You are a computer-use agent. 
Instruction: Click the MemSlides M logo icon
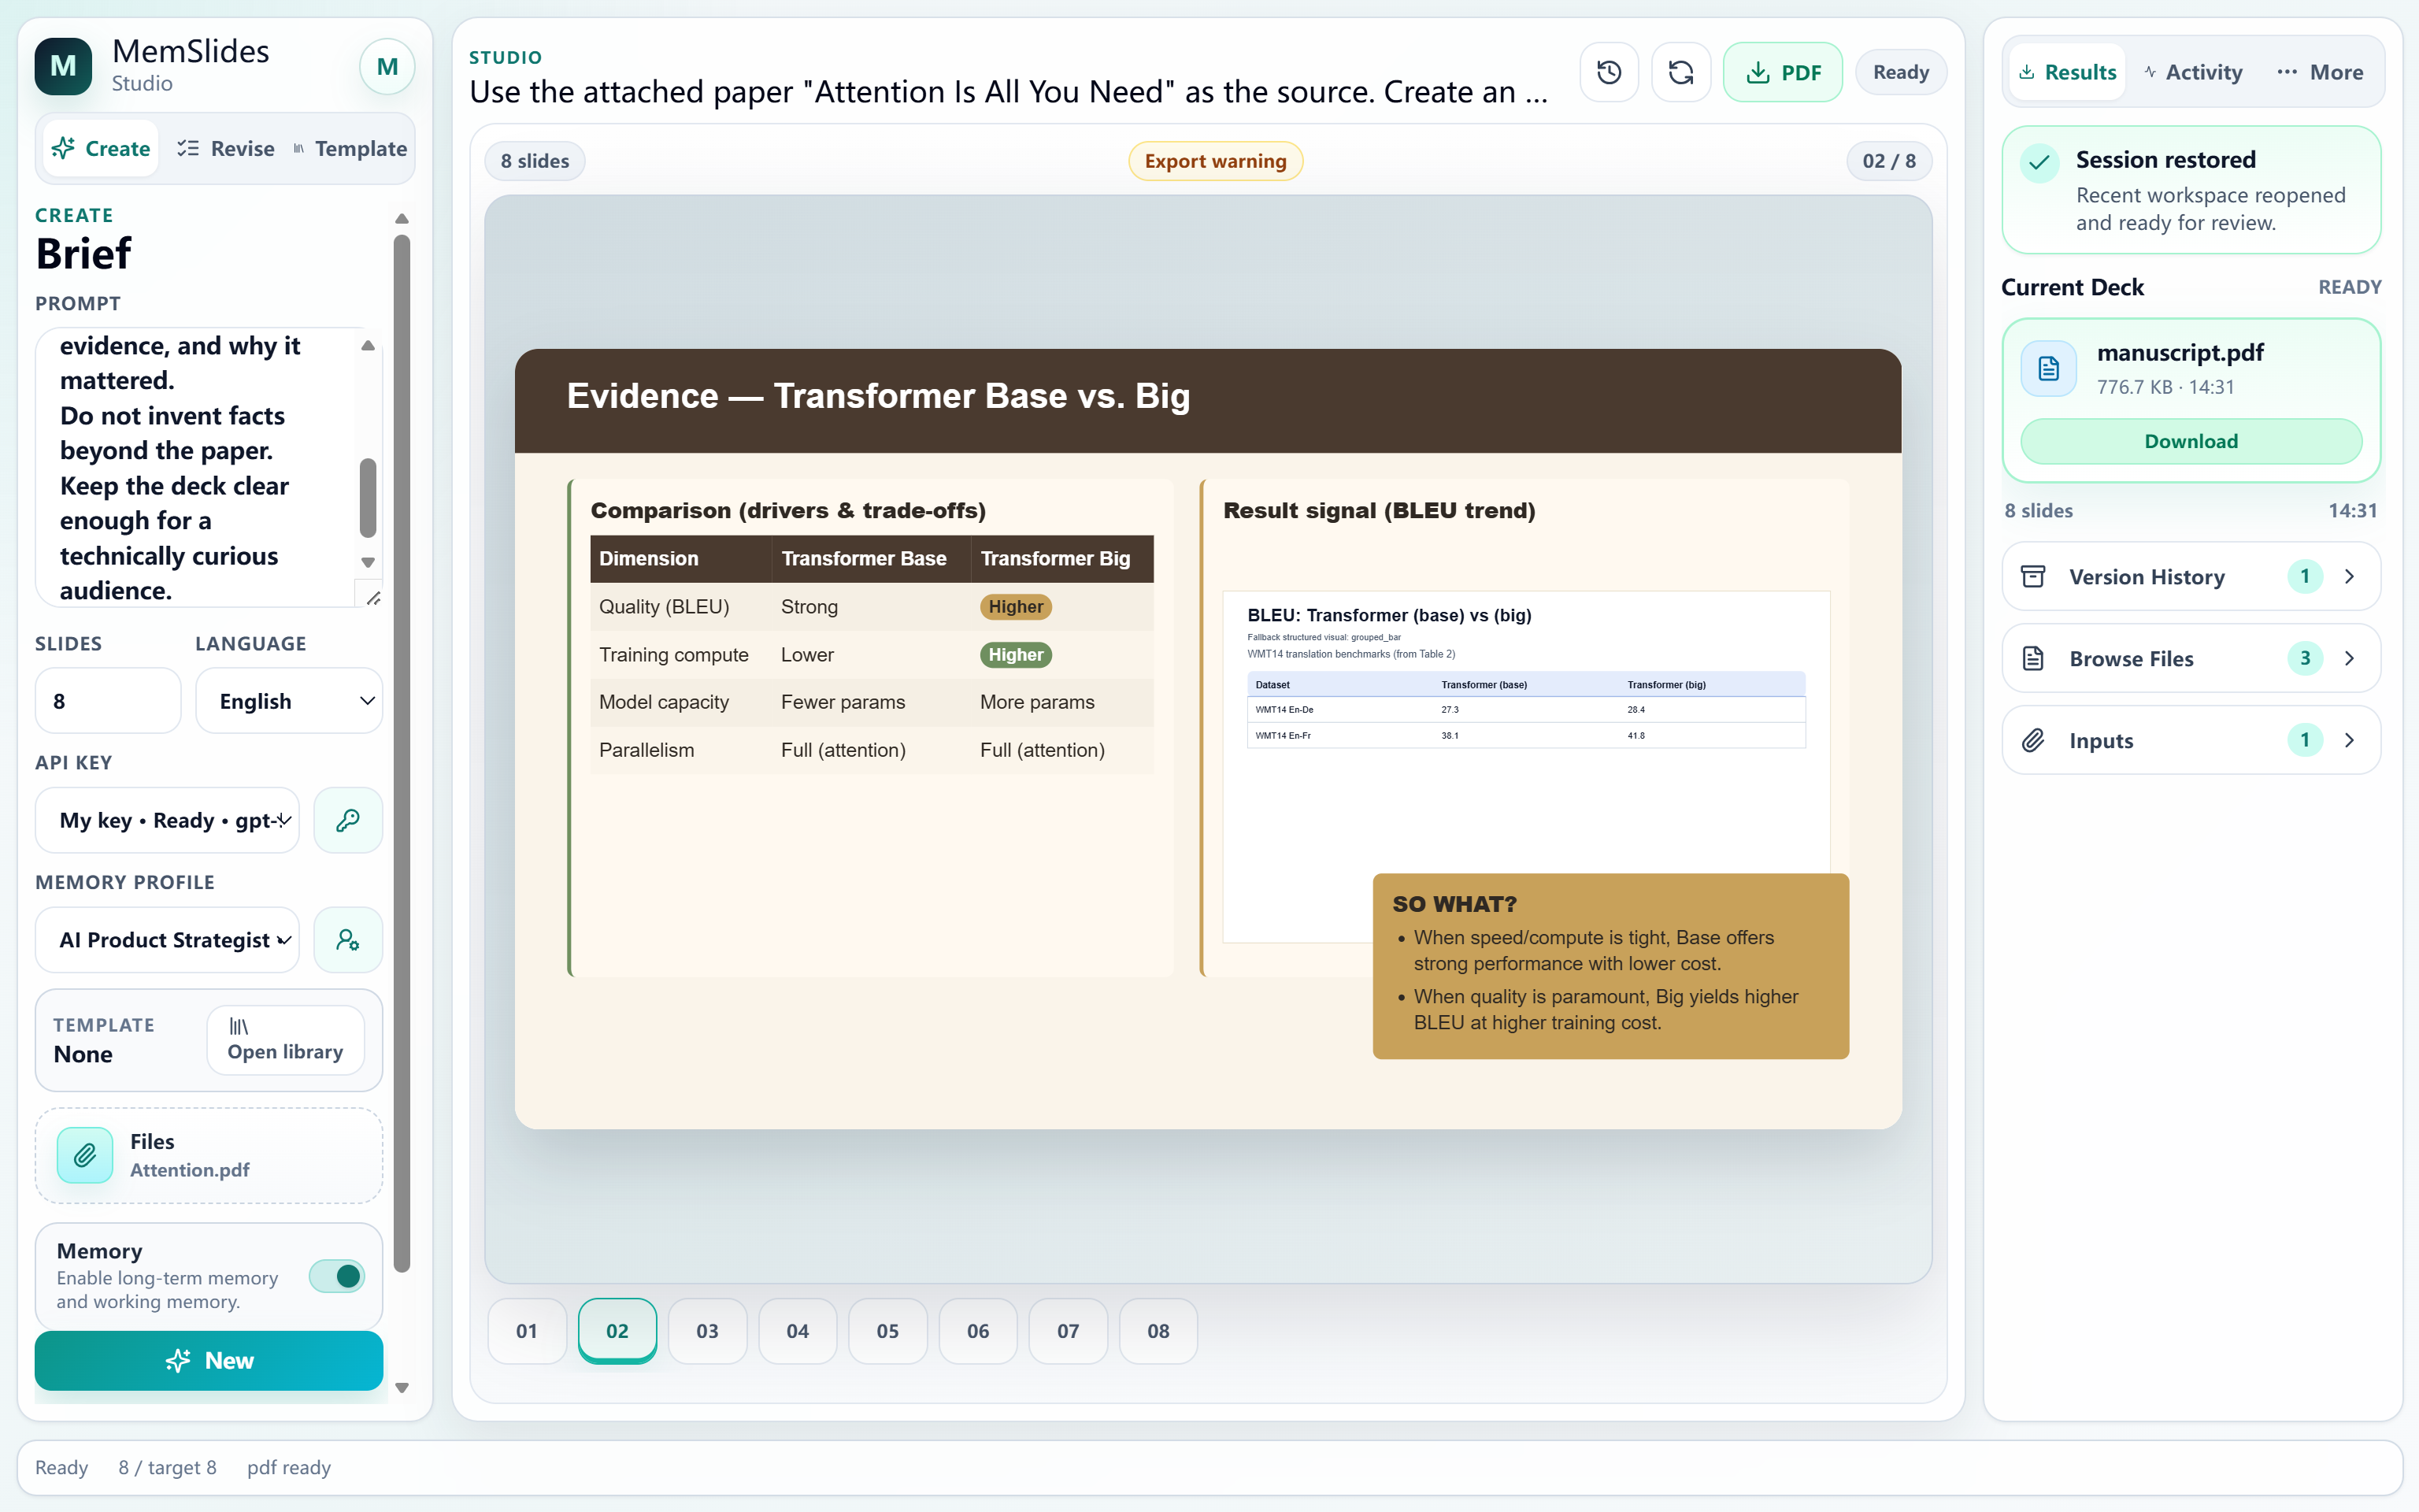click(x=63, y=67)
